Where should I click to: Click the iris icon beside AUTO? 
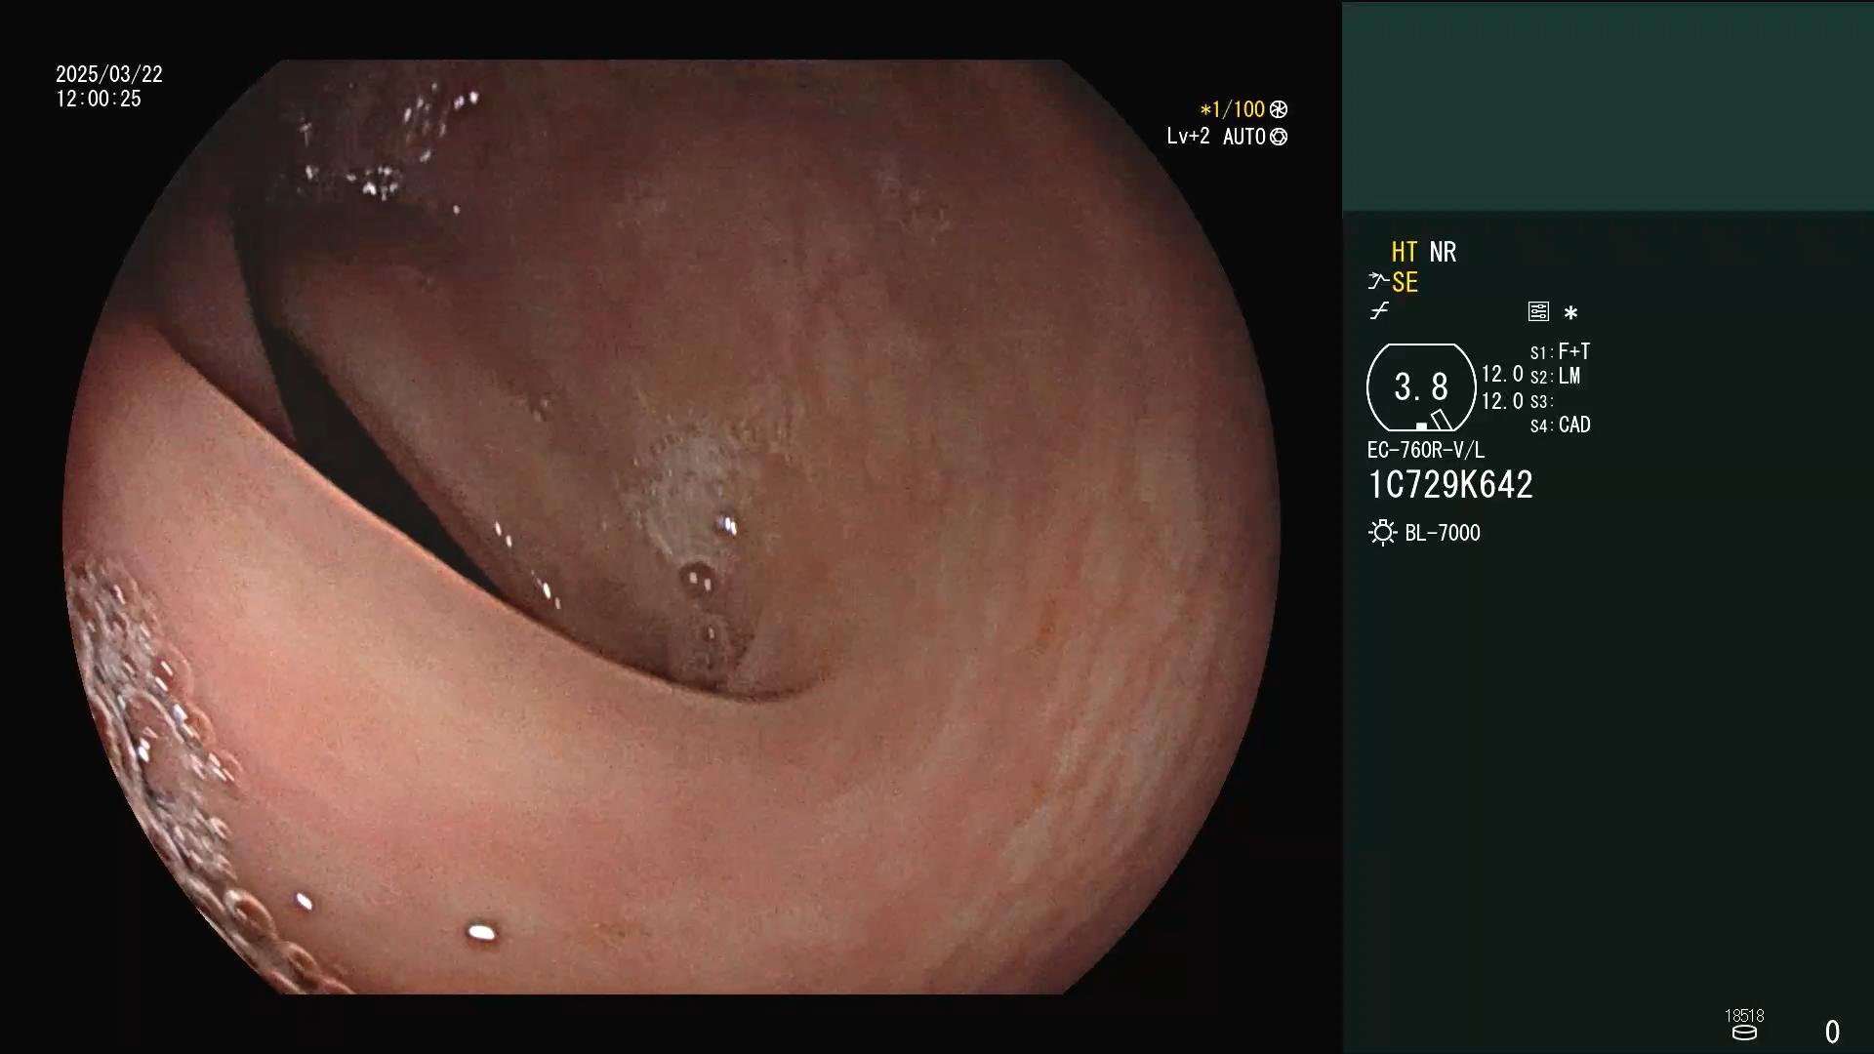[x=1279, y=137]
